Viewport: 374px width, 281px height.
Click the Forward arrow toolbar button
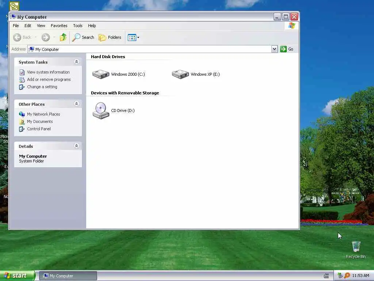click(x=46, y=37)
